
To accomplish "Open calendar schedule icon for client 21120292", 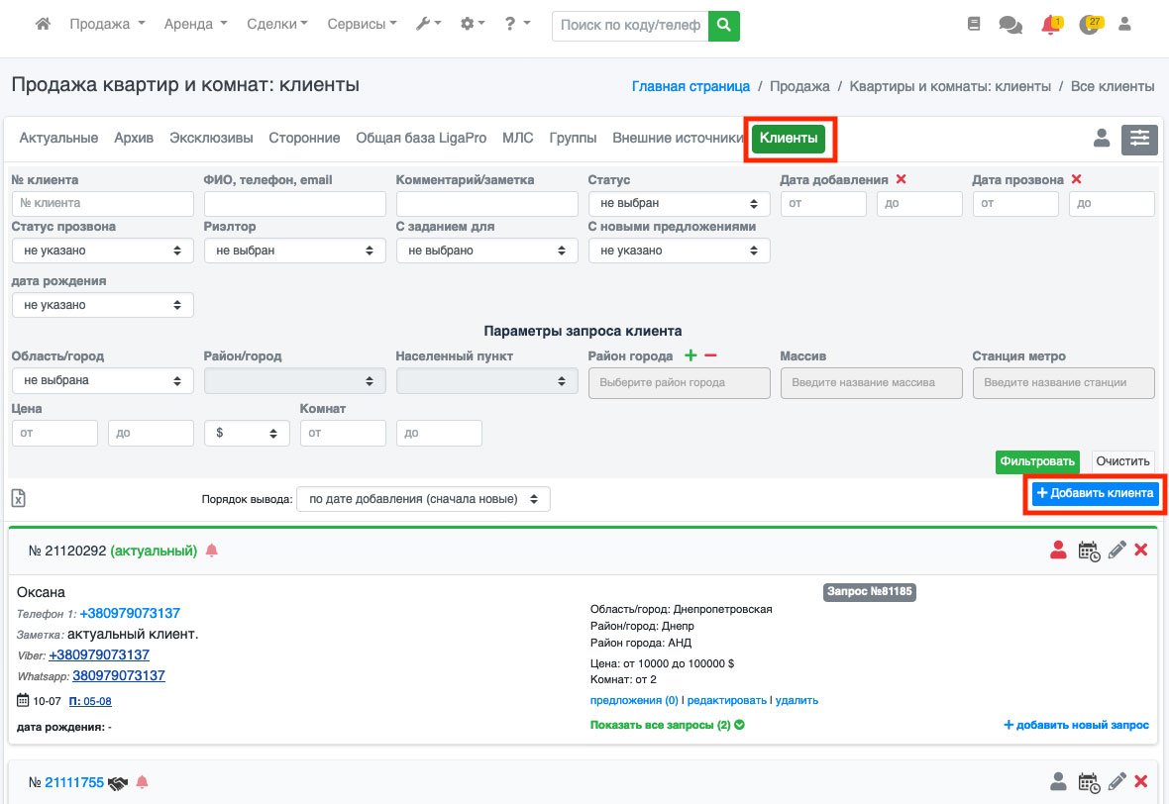I will pos(1088,551).
